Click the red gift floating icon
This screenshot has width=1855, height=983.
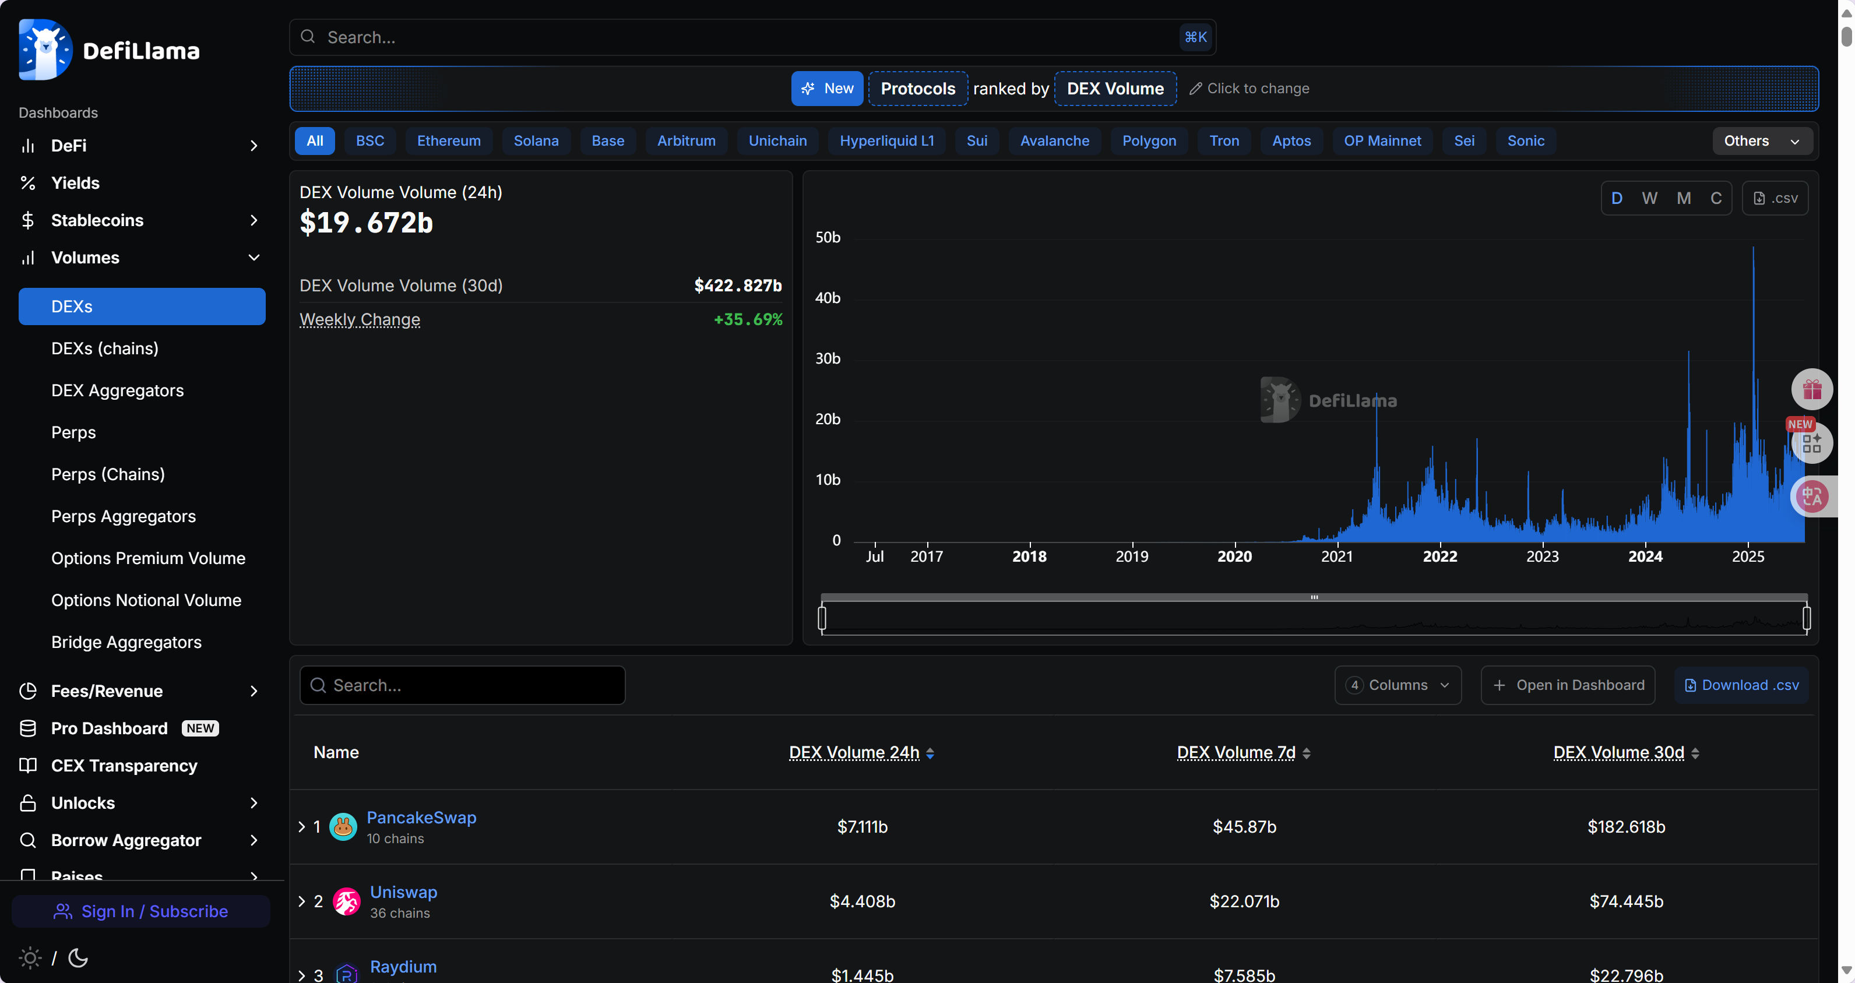(1812, 390)
